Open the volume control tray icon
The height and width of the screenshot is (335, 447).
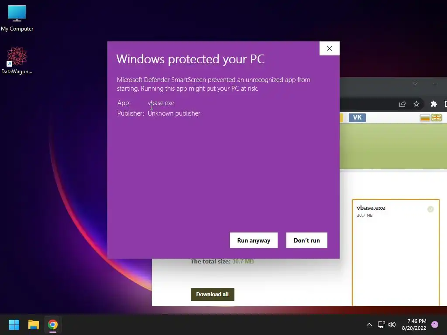[x=392, y=325]
